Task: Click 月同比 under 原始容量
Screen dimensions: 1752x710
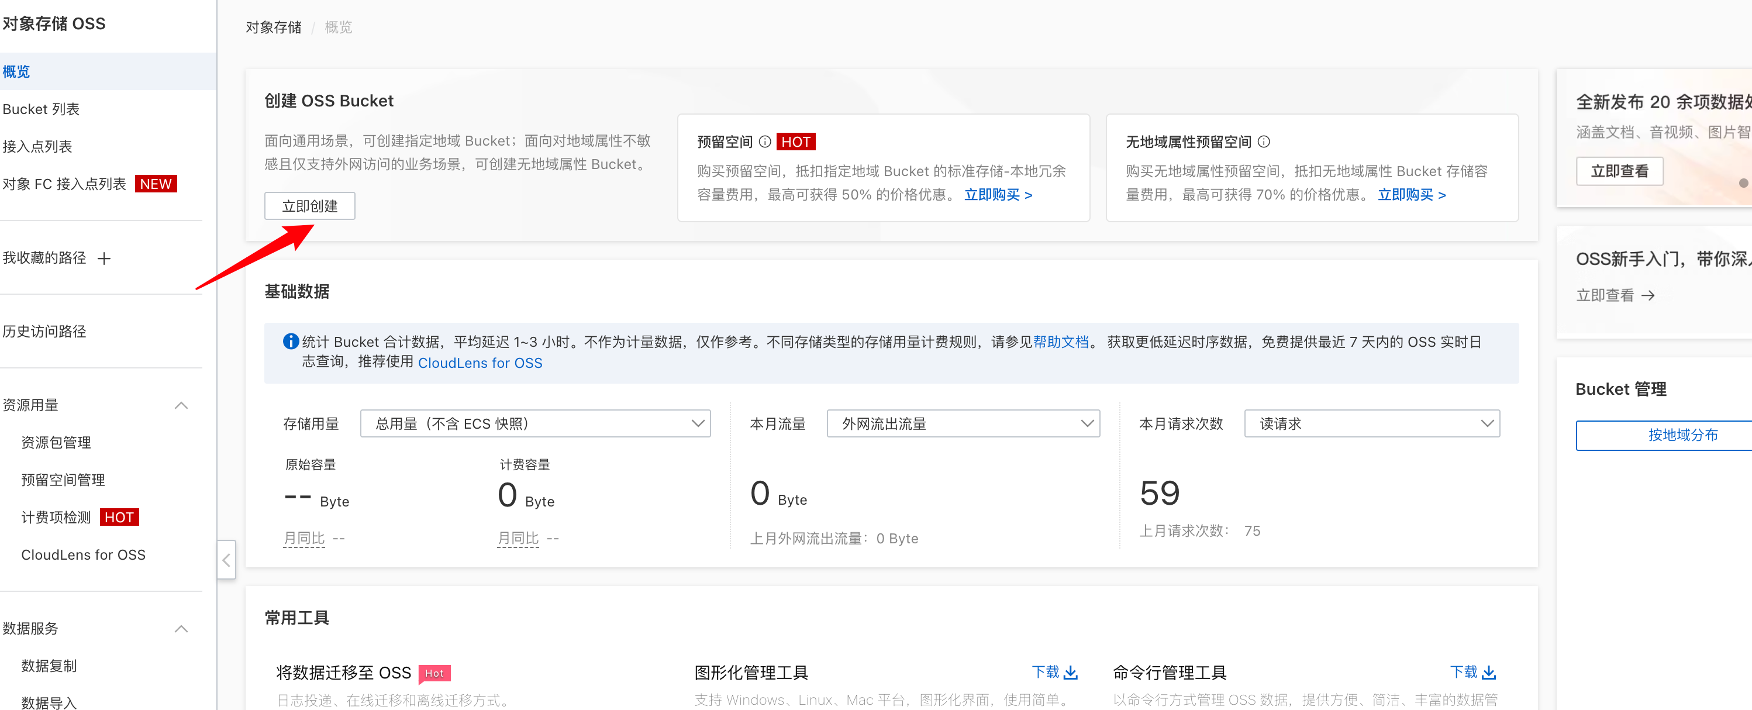Action: point(304,538)
